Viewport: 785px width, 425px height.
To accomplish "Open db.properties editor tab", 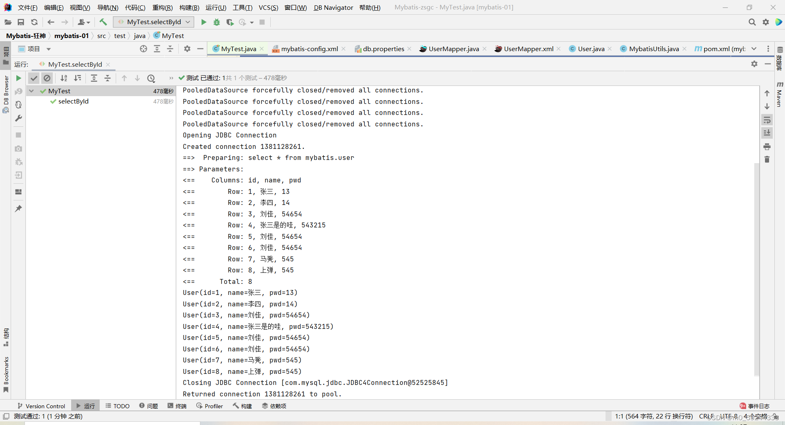I will pyautogui.click(x=384, y=49).
